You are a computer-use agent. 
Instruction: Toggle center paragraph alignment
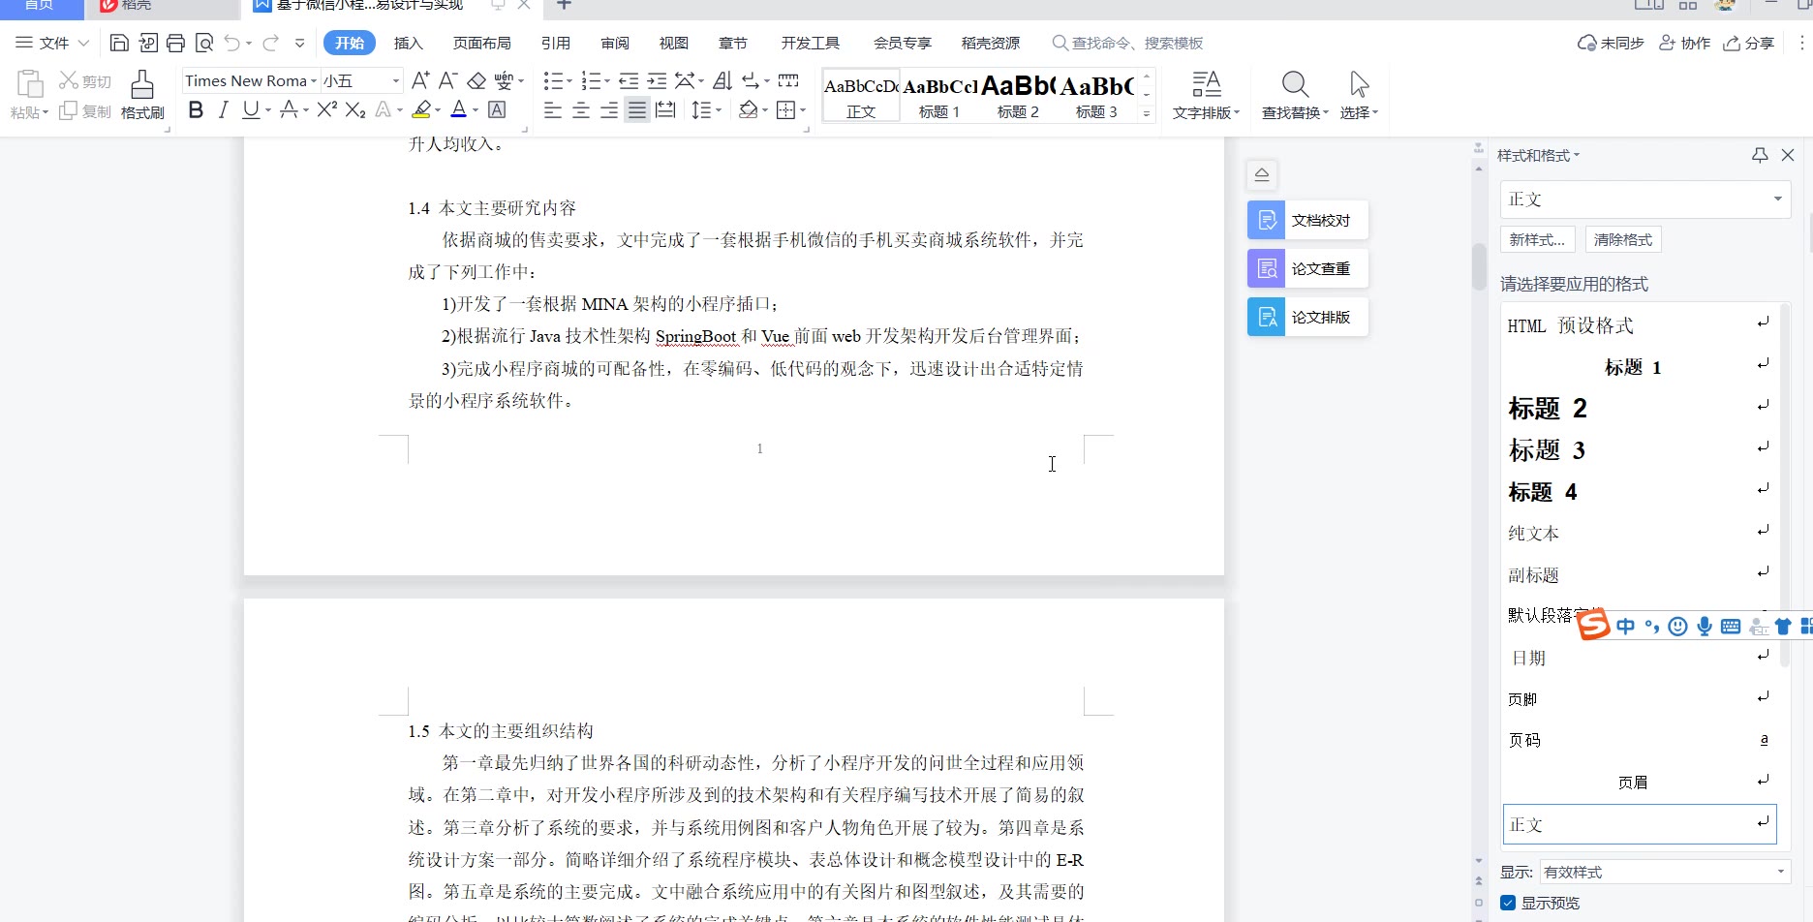tap(581, 110)
